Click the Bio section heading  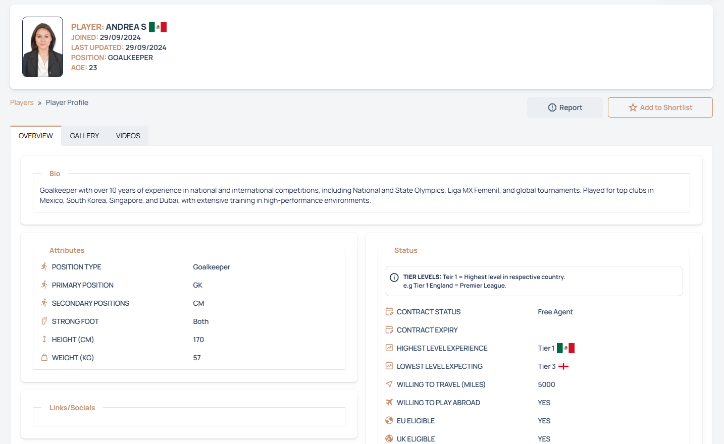[x=55, y=174]
